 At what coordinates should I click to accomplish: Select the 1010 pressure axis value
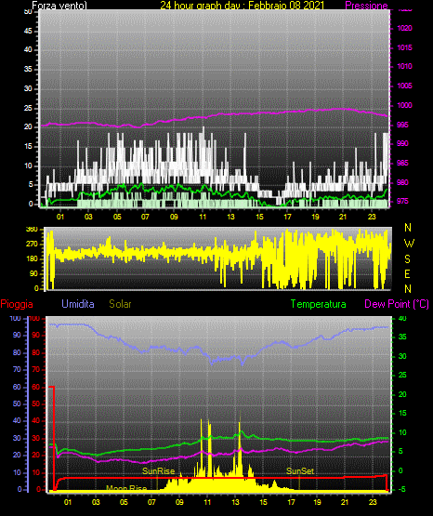click(404, 66)
